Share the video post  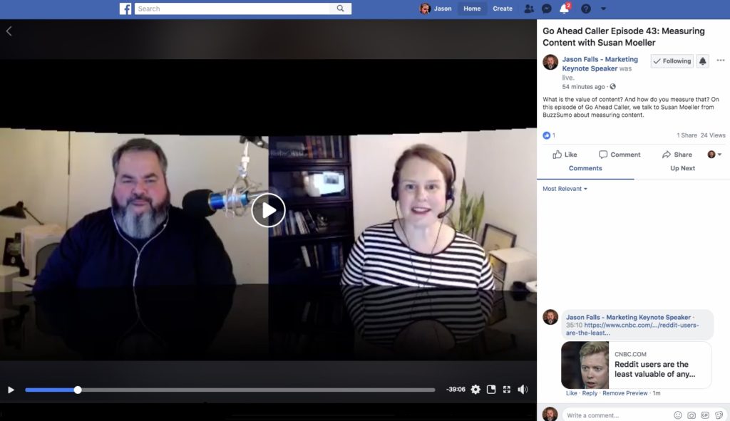tap(677, 155)
